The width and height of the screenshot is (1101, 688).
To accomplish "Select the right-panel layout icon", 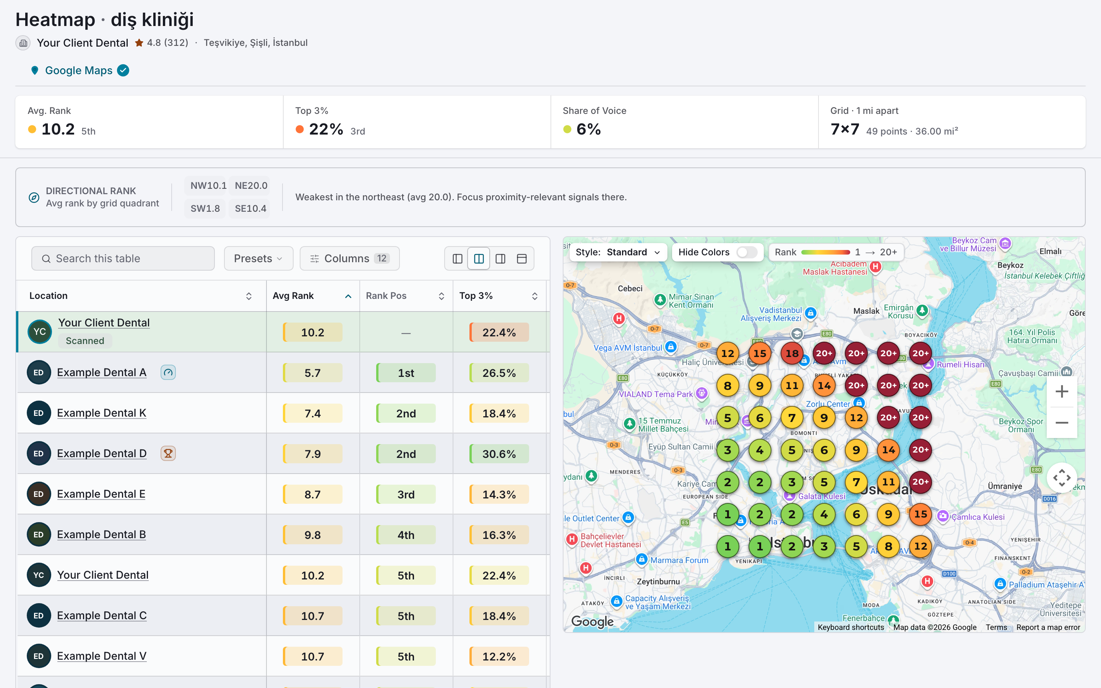I will (x=500, y=258).
